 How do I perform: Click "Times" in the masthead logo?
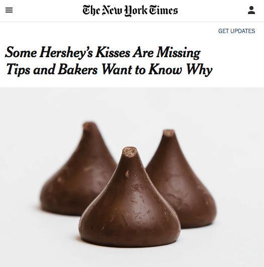pos(164,10)
